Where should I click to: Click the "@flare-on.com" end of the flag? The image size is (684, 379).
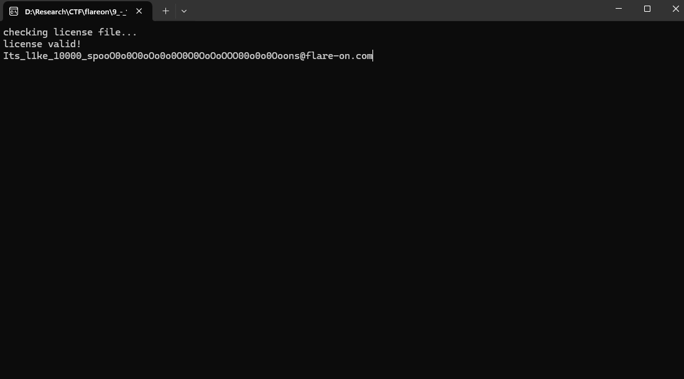coord(336,56)
